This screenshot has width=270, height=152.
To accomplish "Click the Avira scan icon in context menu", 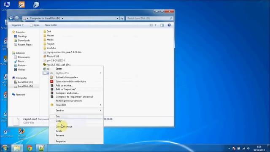I will [52, 81].
